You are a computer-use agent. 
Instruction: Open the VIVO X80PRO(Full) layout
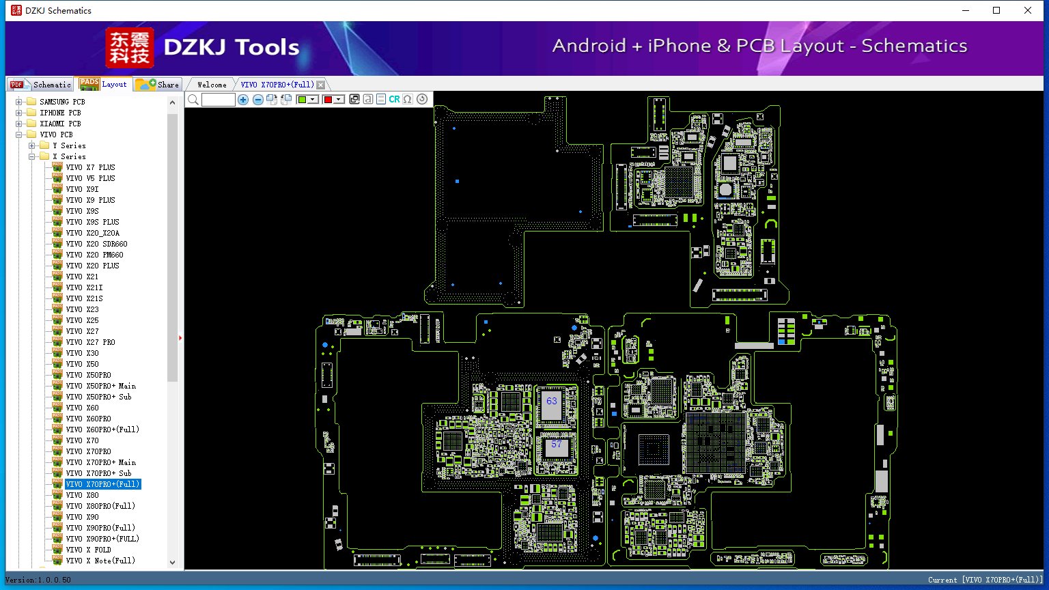100,506
